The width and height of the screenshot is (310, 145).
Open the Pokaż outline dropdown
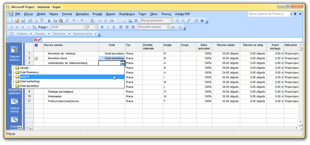point(43,27)
